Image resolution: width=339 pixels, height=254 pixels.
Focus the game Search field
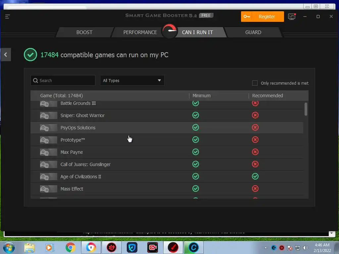pyautogui.click(x=63, y=80)
